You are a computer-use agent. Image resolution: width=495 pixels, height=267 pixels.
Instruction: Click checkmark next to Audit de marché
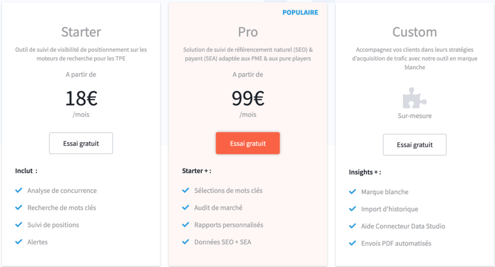tap(186, 208)
